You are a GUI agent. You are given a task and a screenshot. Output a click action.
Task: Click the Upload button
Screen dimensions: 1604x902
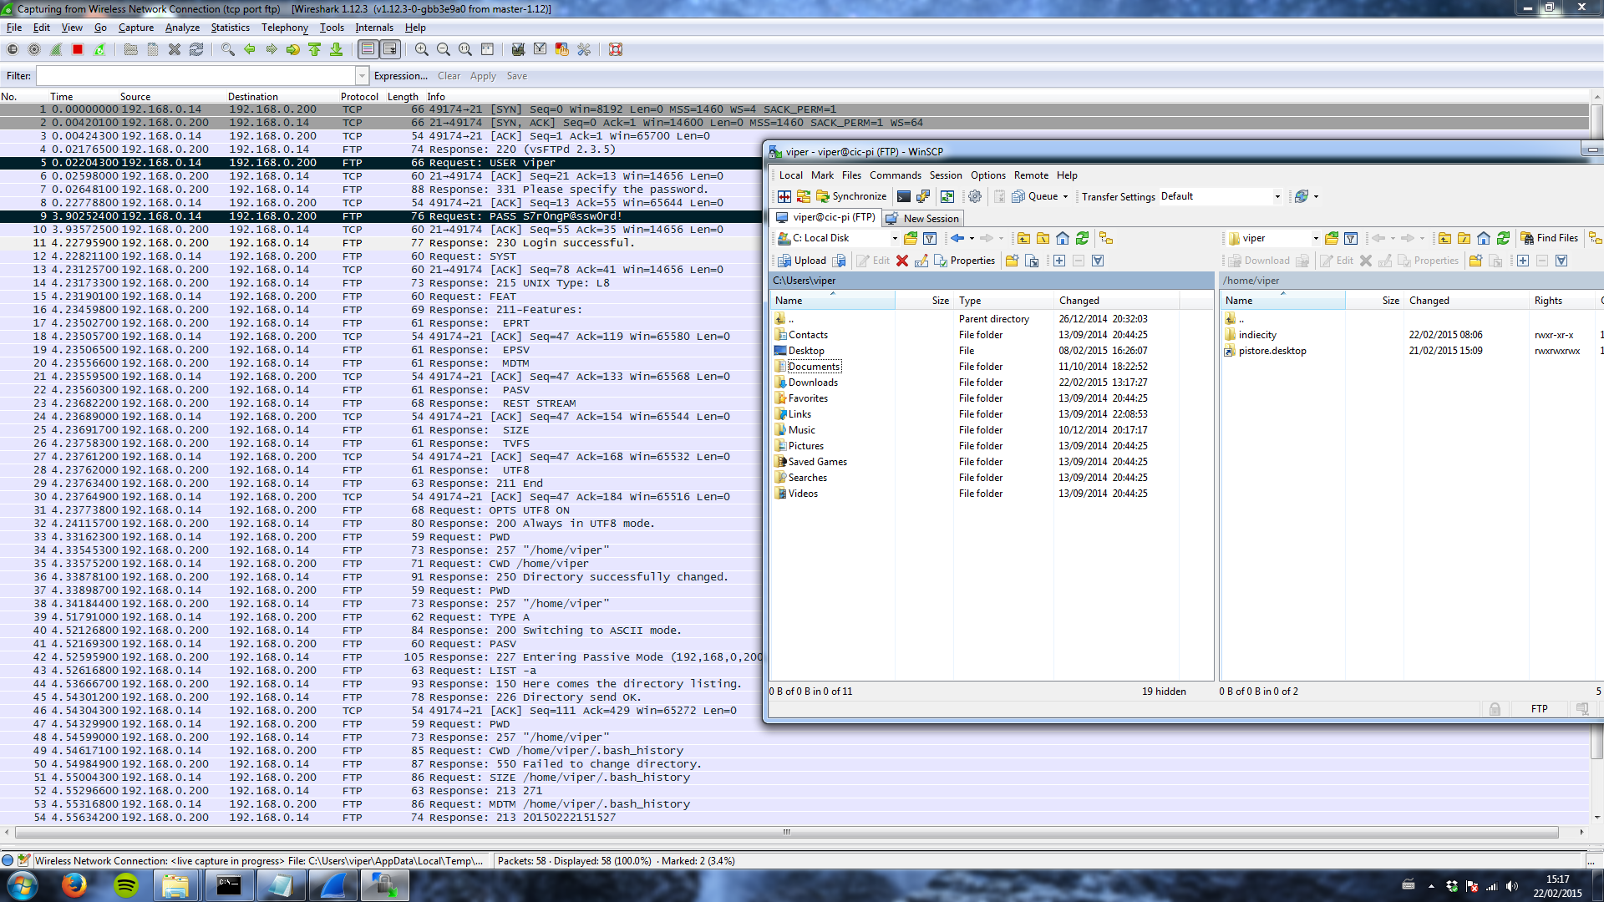tap(802, 261)
